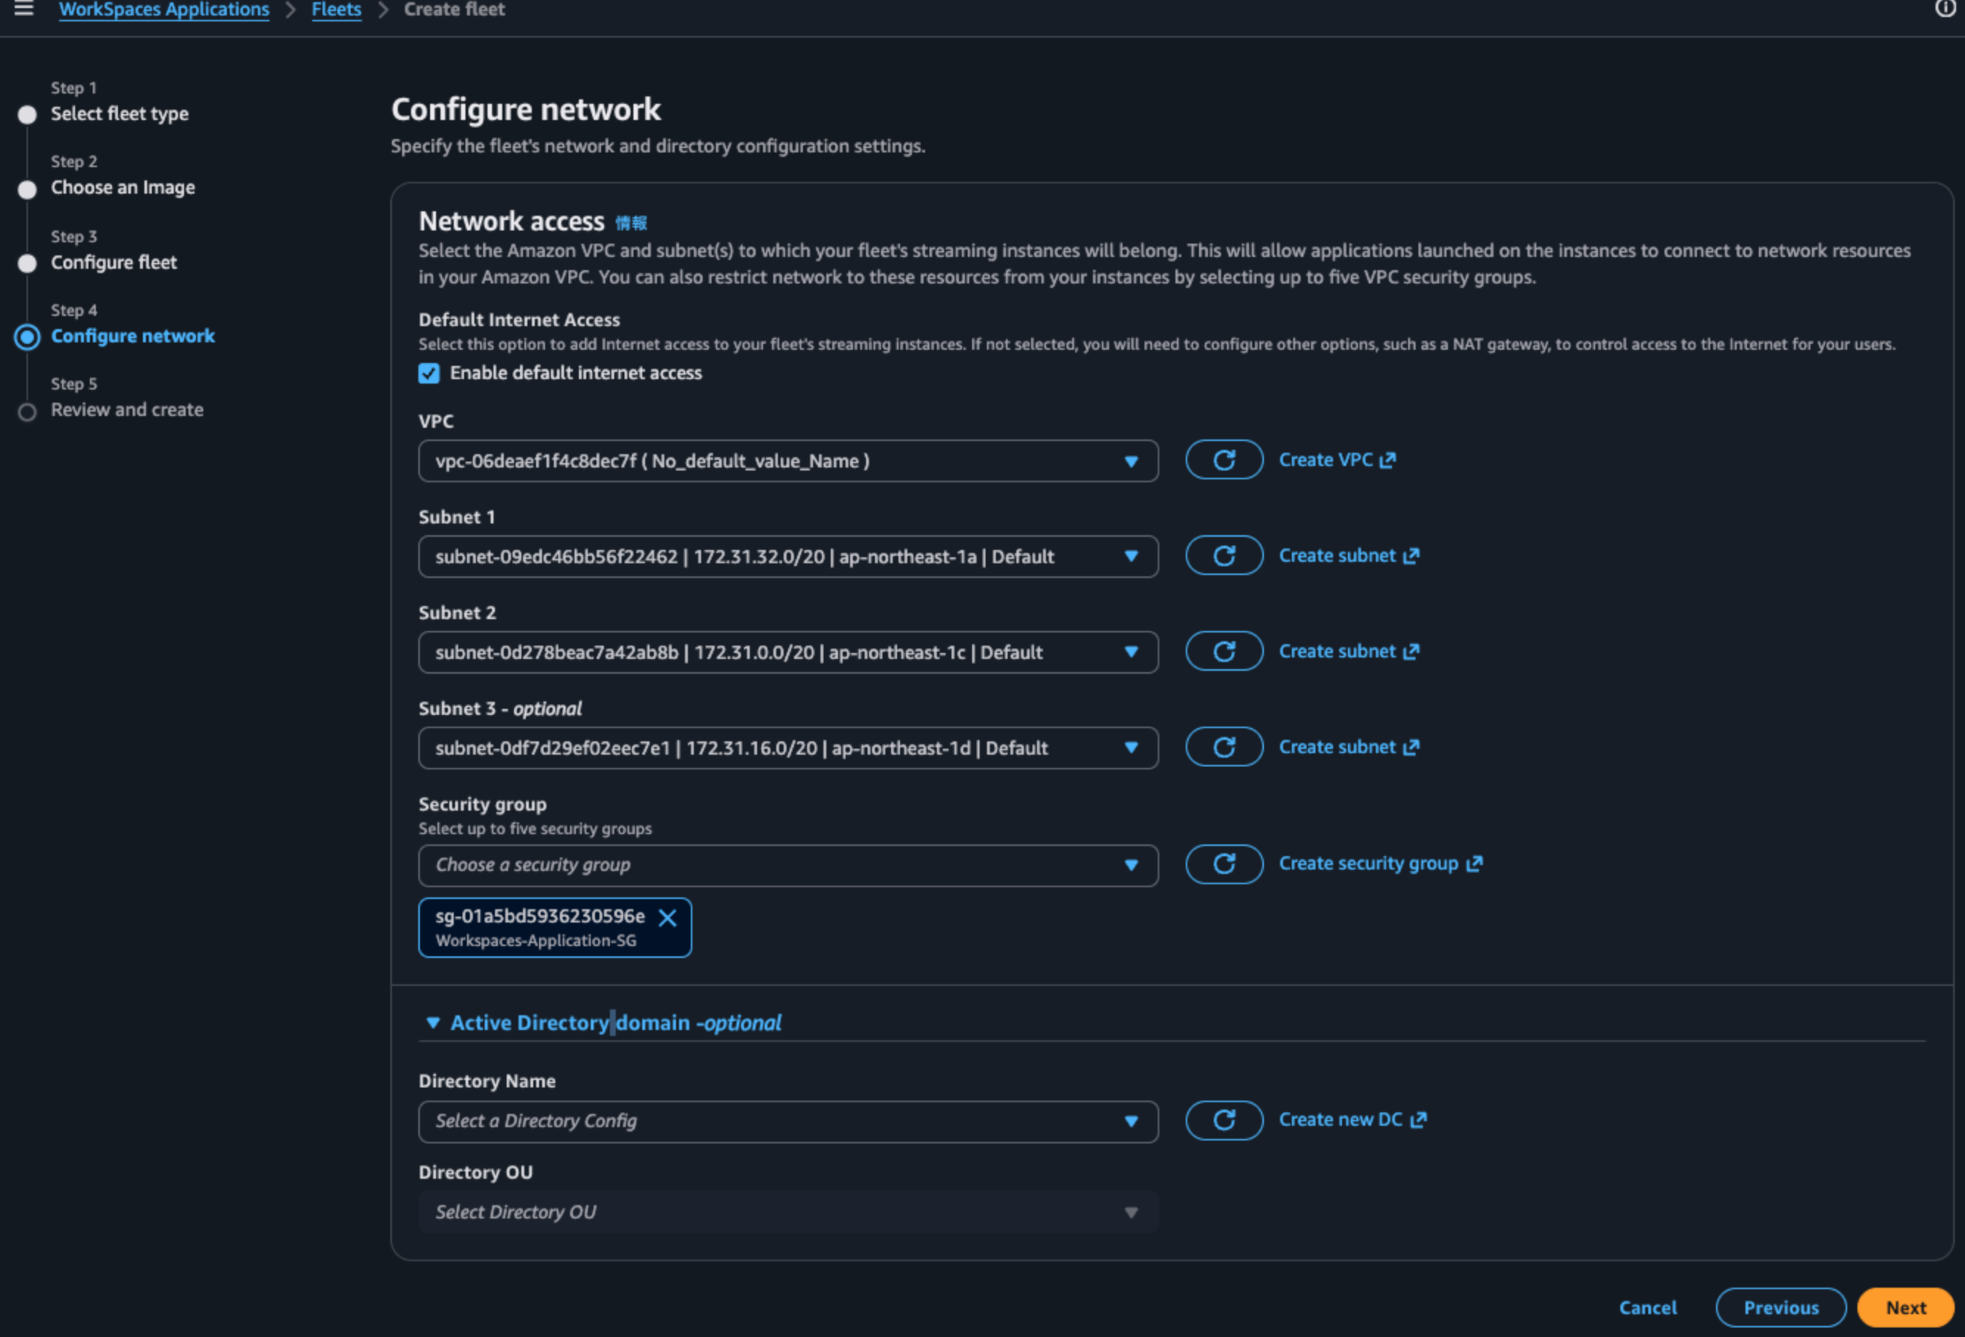Open the Create VPC link
1965x1337 pixels.
point(1337,459)
